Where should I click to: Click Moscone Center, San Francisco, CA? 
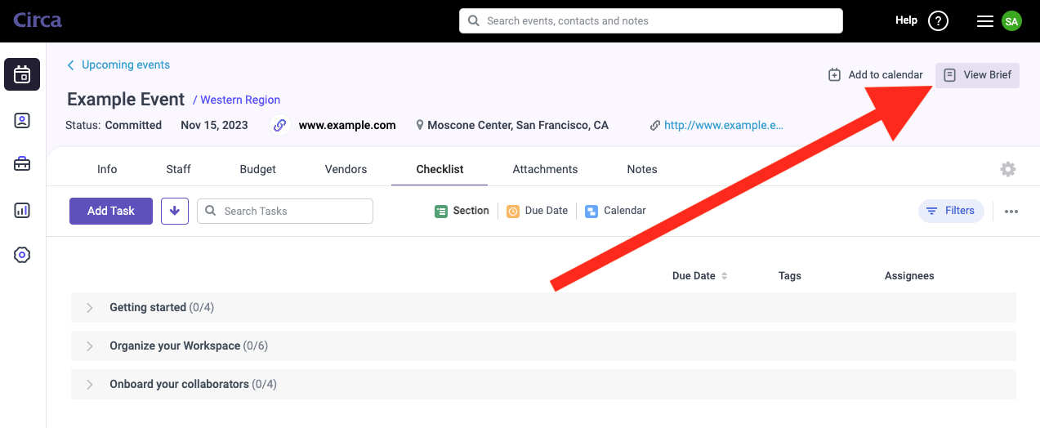click(x=518, y=126)
